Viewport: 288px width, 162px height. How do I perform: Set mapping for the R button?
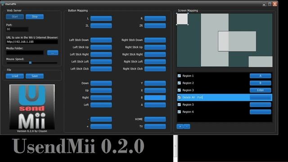(x=155, y=18)
